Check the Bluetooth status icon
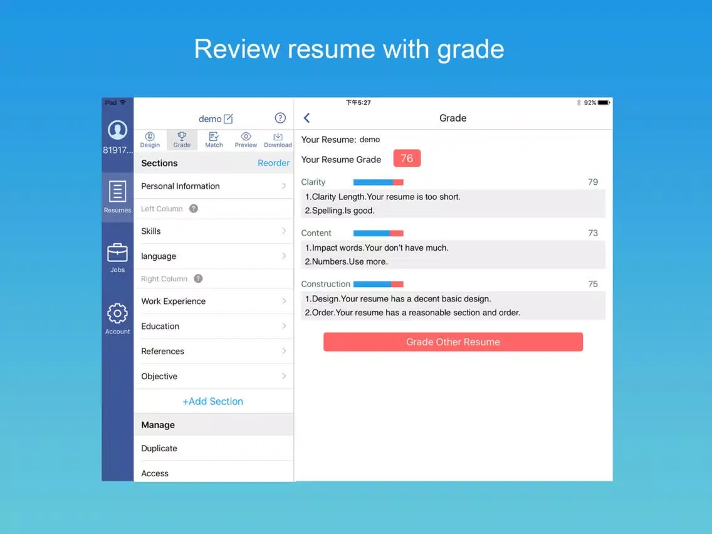The height and width of the screenshot is (534, 712). click(578, 103)
